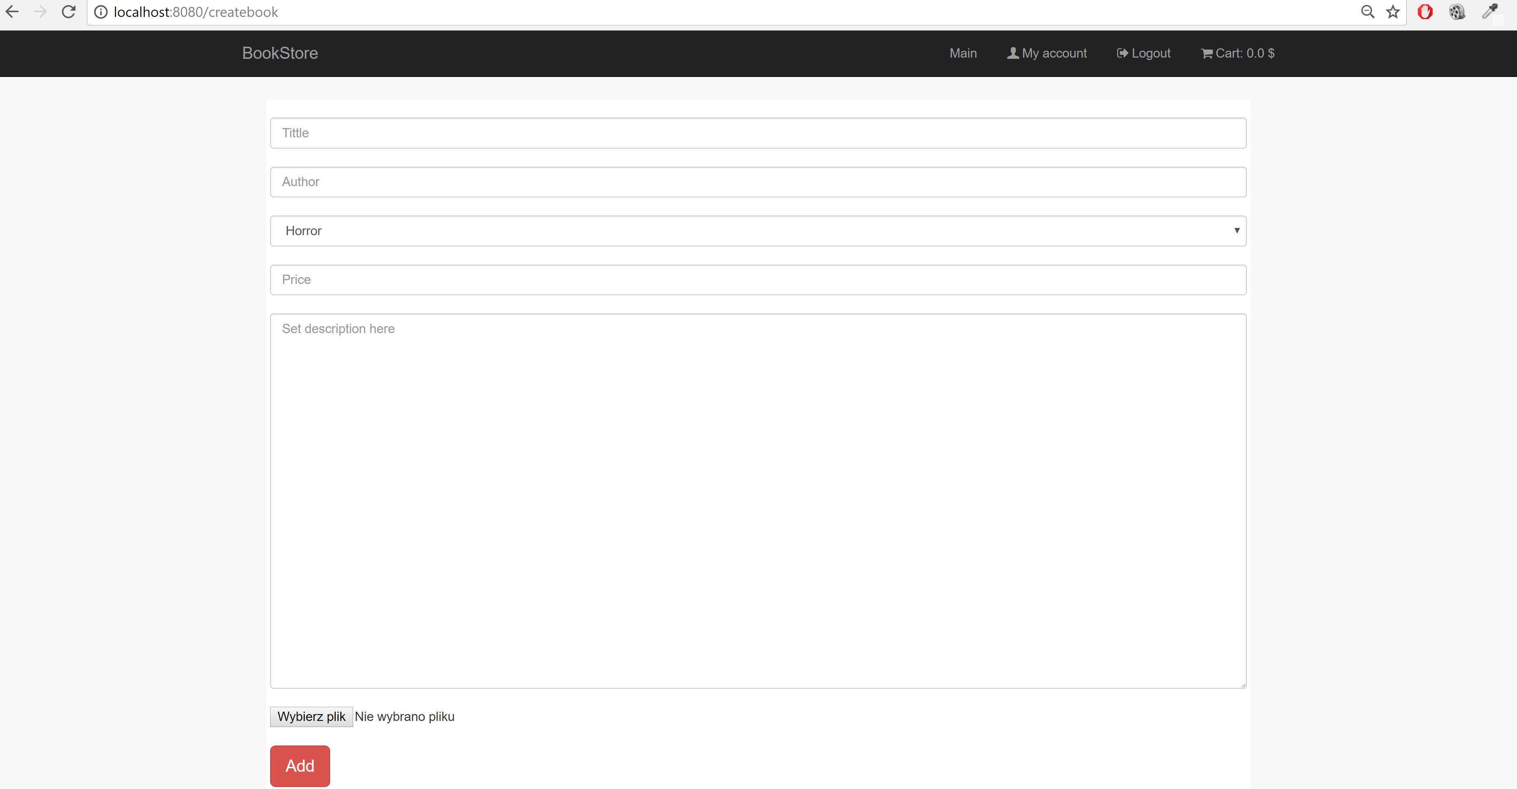Image resolution: width=1517 pixels, height=789 pixels.
Task: Open the AdBlock extension icon
Action: [x=1425, y=12]
